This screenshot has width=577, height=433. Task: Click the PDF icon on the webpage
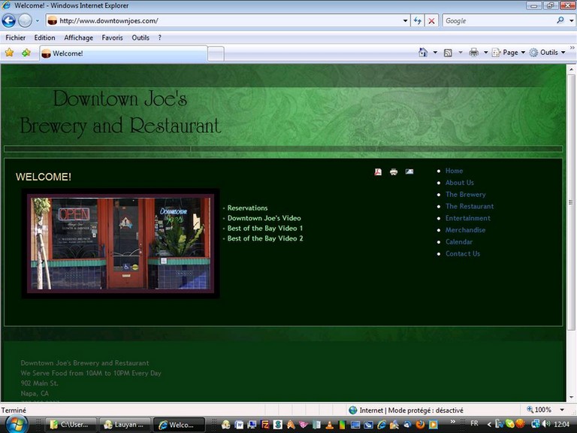point(378,171)
